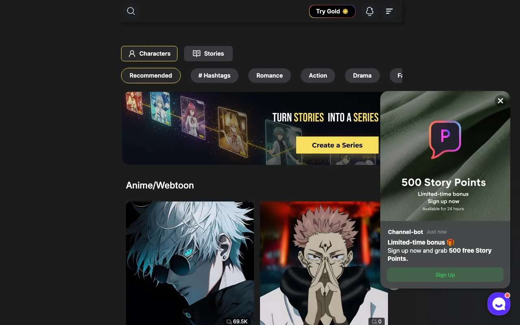Open the purple chat widget icon
The image size is (520, 325).
pyautogui.click(x=499, y=304)
